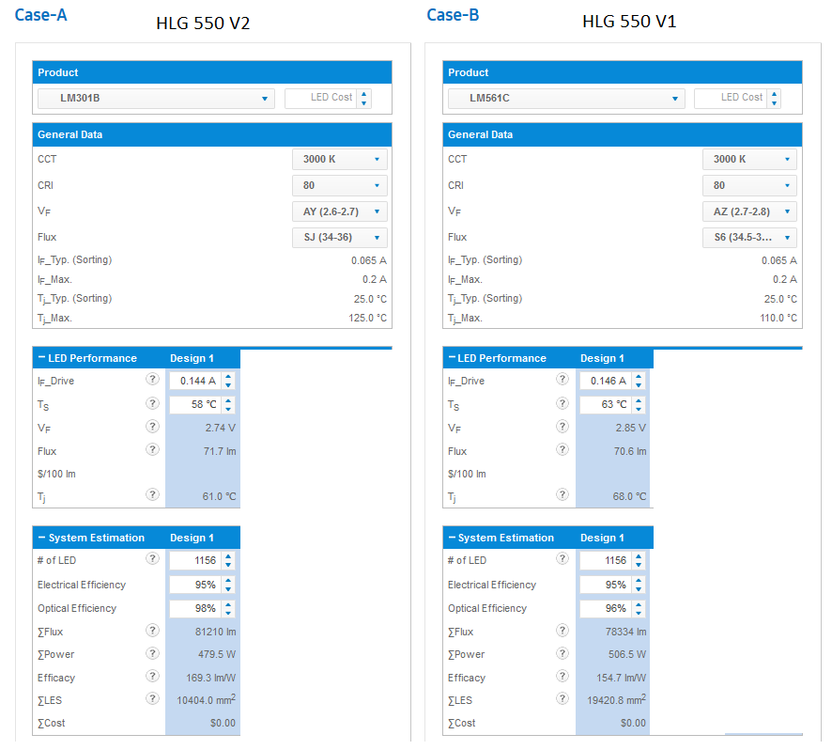Click the 98% Optical Efficiency field
832x750 pixels.
(195, 609)
